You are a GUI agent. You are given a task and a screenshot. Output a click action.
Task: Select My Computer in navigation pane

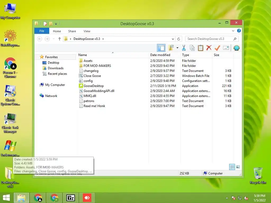(55, 85)
